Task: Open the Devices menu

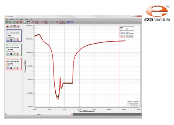Action: point(12,19)
